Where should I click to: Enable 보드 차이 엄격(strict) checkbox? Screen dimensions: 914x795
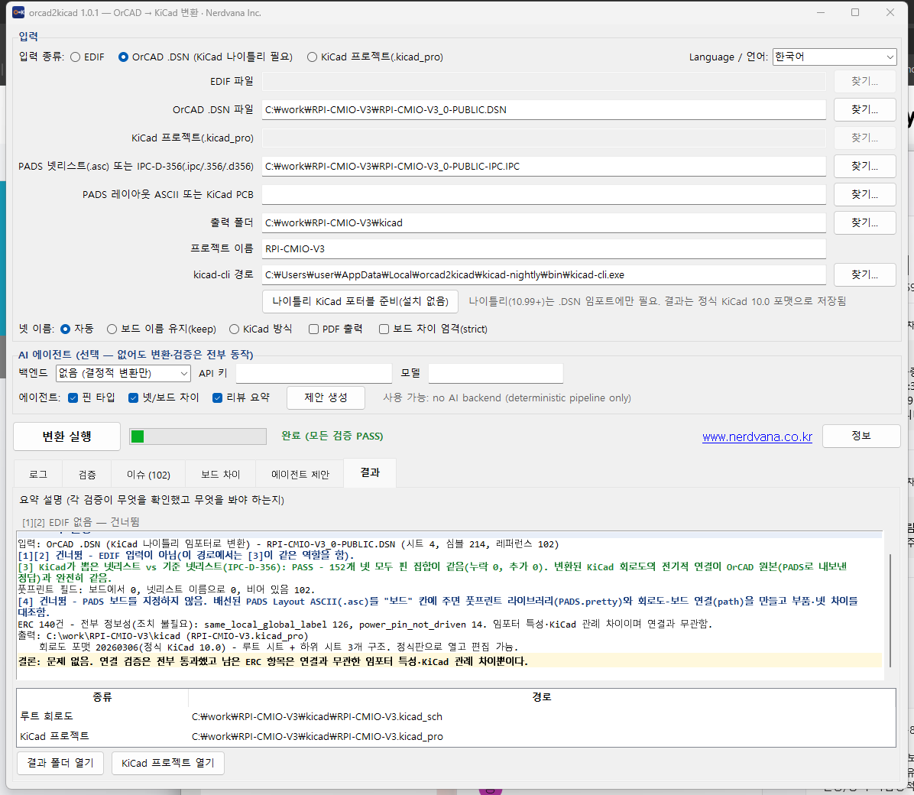pyautogui.click(x=384, y=329)
